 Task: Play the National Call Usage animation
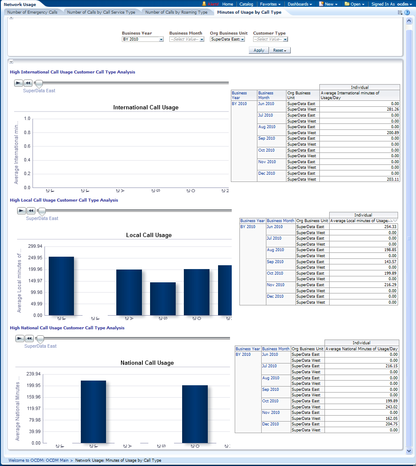[x=20, y=338]
